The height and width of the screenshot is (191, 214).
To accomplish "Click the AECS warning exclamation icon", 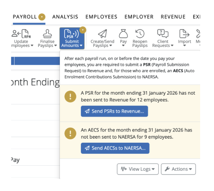I will [70, 134].
